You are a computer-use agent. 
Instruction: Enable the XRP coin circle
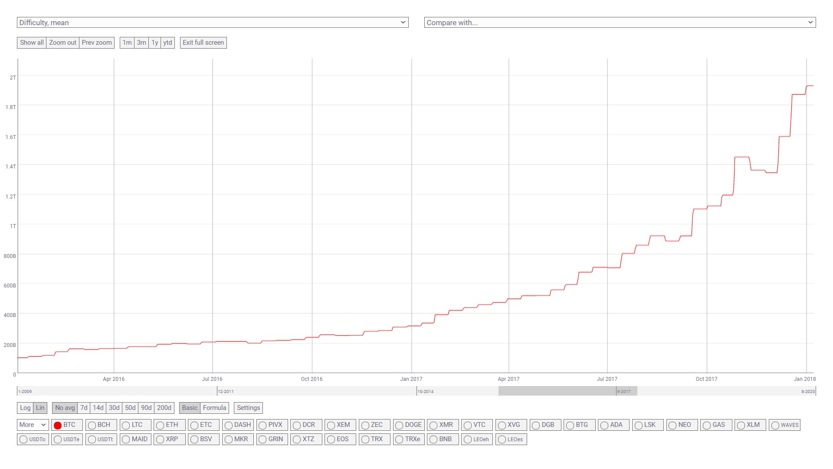click(160, 439)
